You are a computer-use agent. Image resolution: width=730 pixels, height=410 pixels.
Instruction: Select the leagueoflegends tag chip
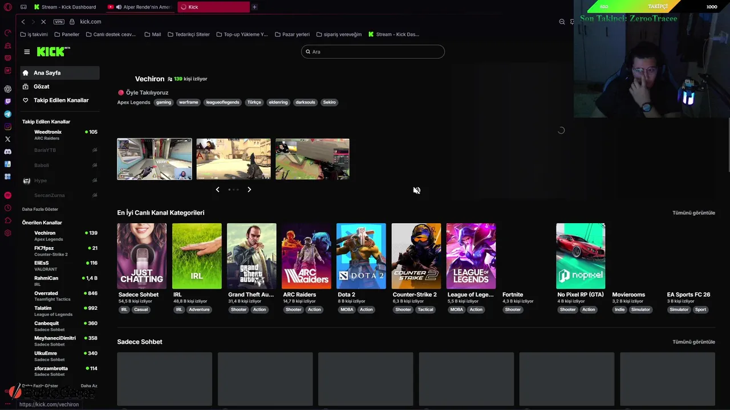[x=222, y=102]
